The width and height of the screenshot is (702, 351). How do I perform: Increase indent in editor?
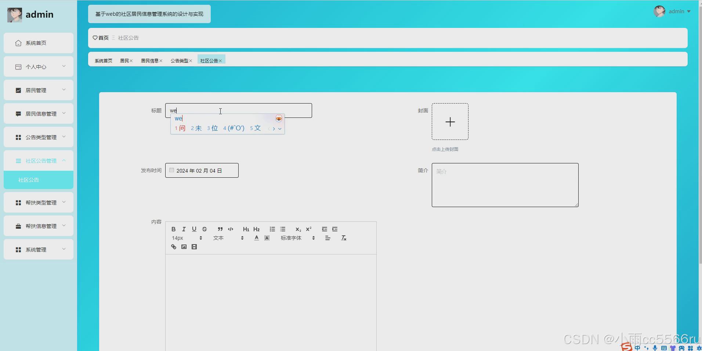coord(335,229)
